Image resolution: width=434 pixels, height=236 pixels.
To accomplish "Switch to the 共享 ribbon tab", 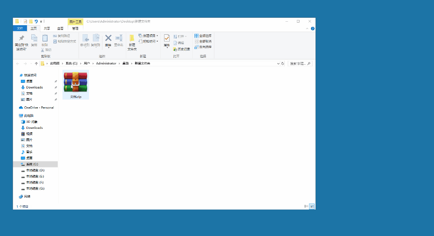I will click(47, 28).
